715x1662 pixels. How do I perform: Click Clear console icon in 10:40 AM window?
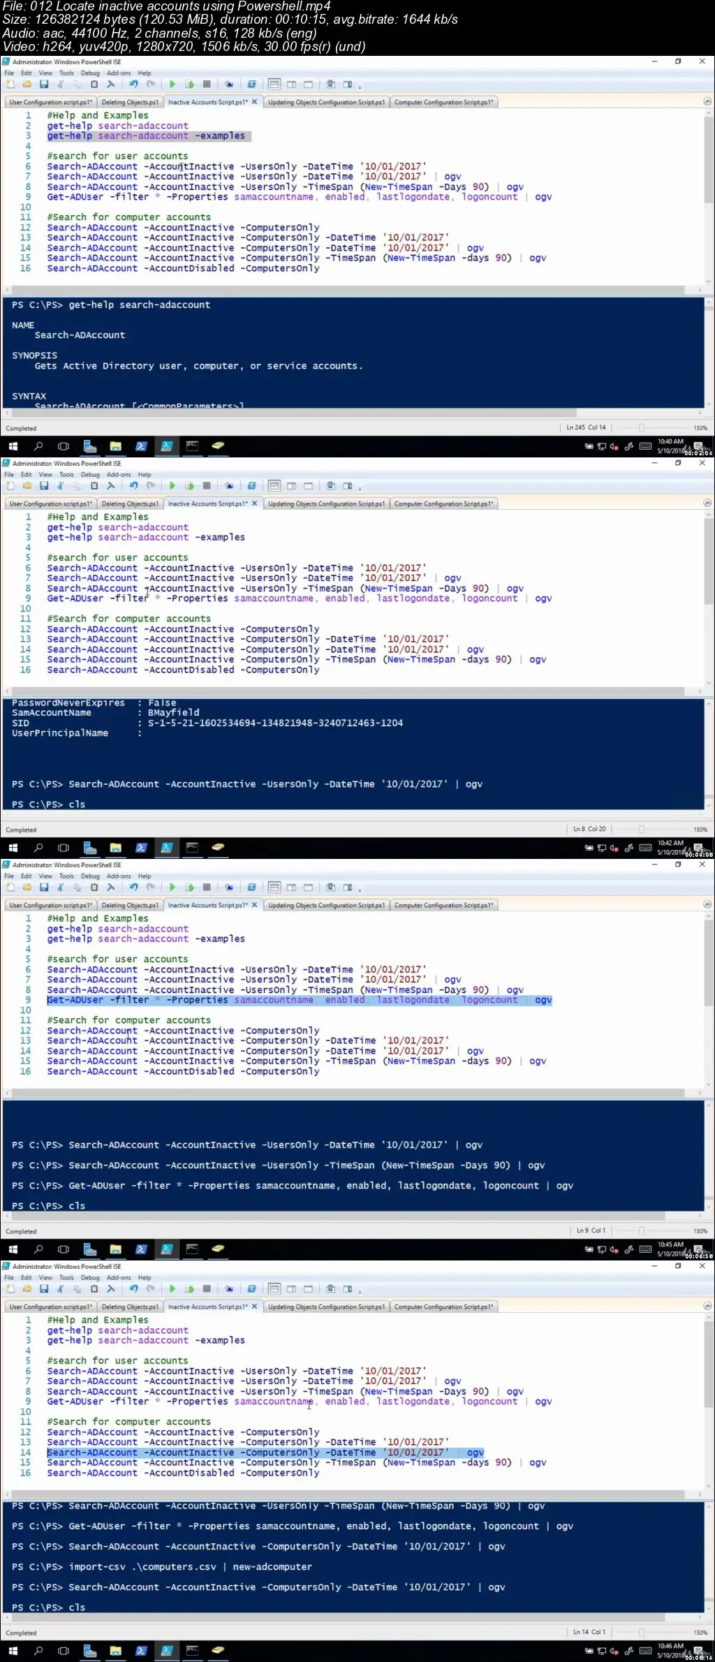pos(110,84)
